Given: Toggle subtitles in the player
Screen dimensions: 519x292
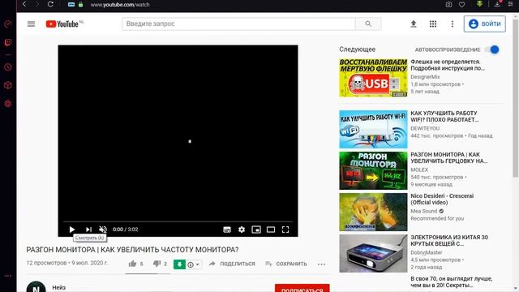Looking at the screenshot, I should click(227, 230).
